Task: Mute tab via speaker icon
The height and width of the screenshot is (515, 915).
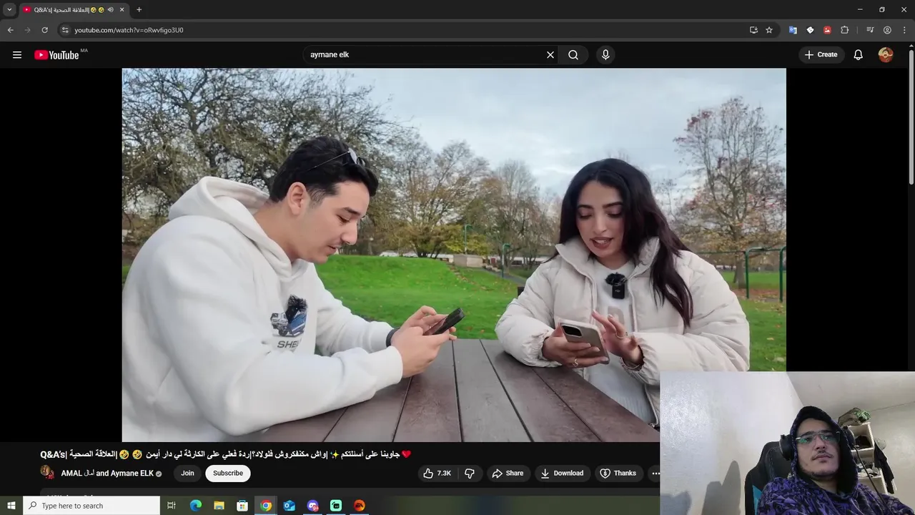Action: coord(110,10)
